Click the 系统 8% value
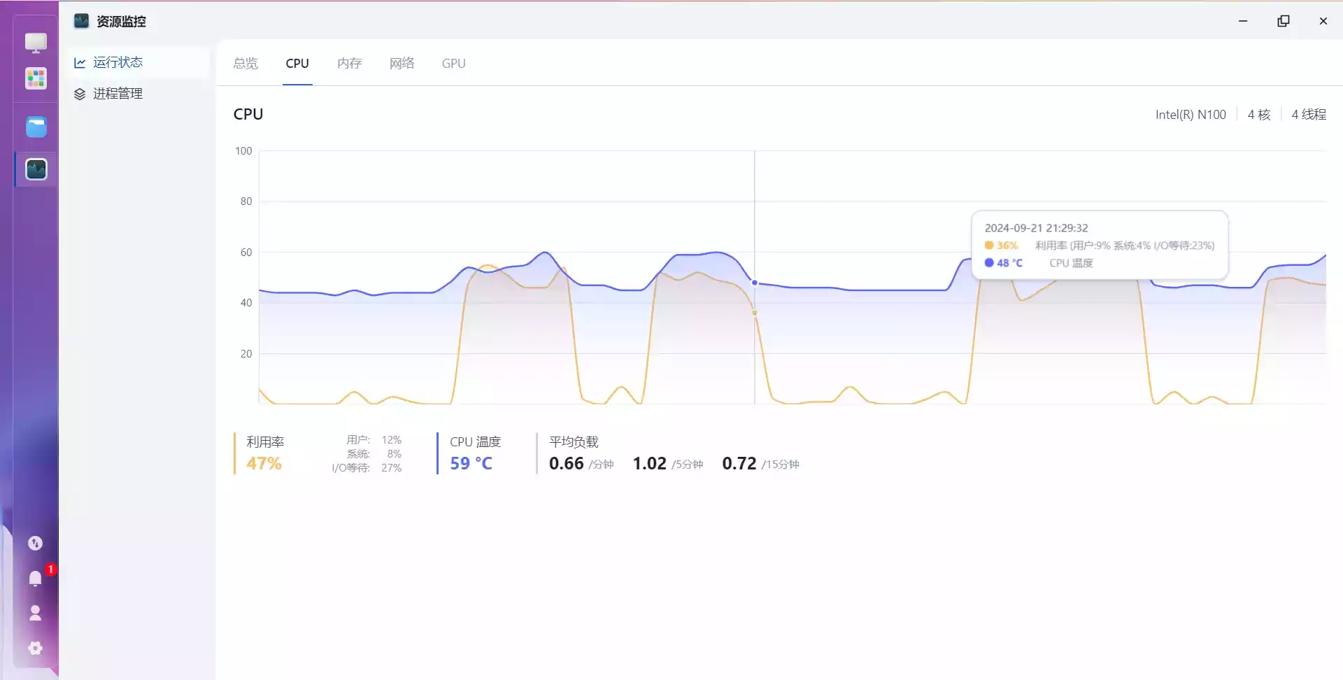The height and width of the screenshot is (680, 1343). point(395,453)
